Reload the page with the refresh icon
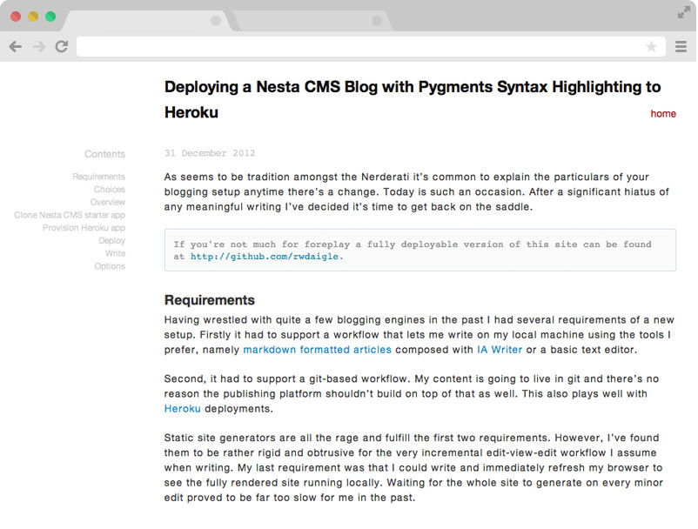Viewport: 698px width, 529px height. point(62,46)
